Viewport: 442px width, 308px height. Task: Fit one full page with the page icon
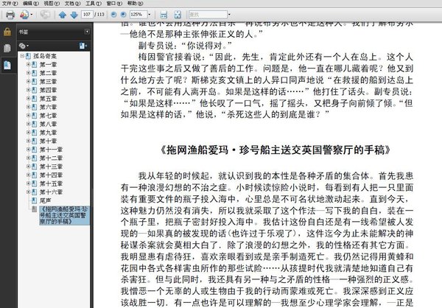[178, 15]
